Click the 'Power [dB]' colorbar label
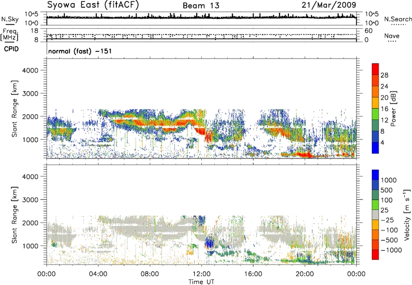 pyautogui.click(x=393, y=109)
